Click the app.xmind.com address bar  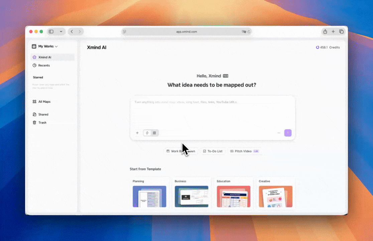click(x=186, y=31)
